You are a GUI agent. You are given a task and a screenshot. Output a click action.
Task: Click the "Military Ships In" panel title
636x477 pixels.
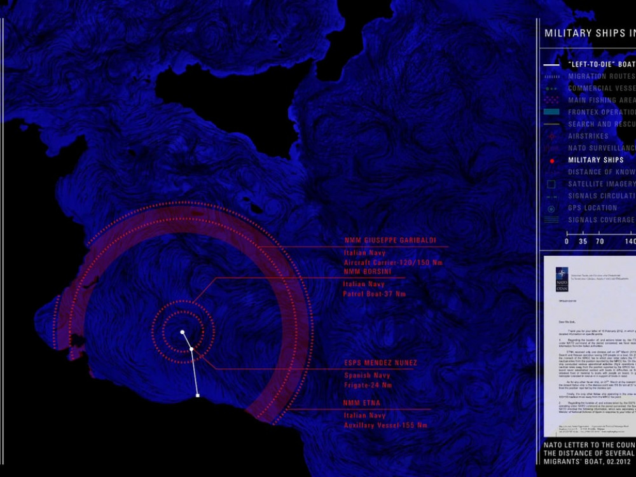tap(590, 33)
